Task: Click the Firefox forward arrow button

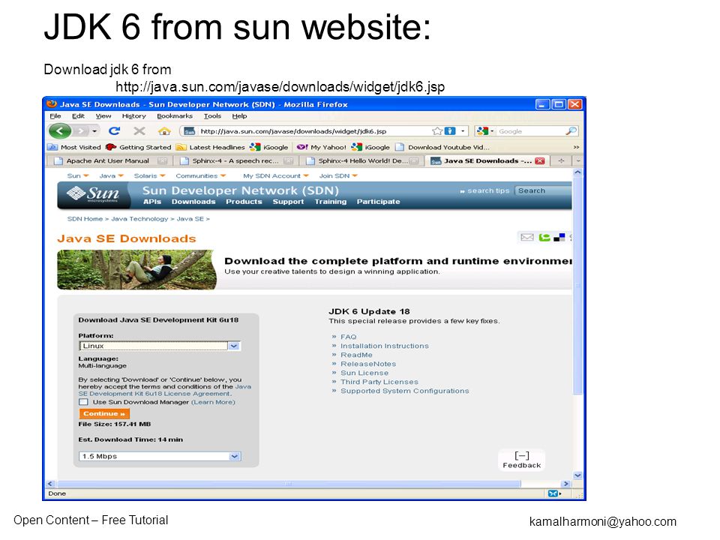Action: [81, 131]
